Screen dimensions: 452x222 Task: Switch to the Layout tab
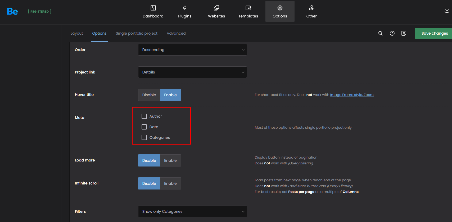[77, 33]
